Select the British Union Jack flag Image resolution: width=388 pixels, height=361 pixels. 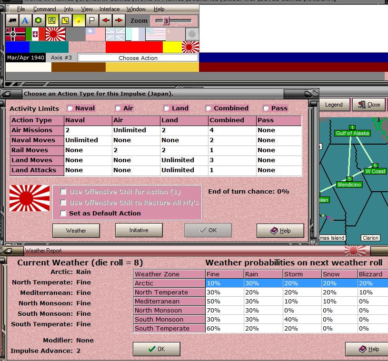pos(115,34)
